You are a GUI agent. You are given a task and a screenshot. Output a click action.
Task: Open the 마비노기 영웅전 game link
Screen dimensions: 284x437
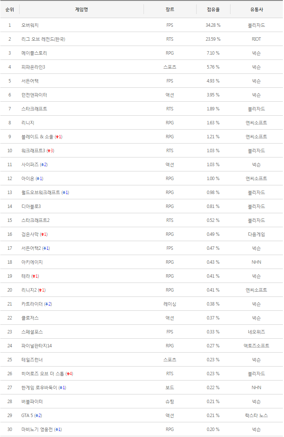(37, 429)
